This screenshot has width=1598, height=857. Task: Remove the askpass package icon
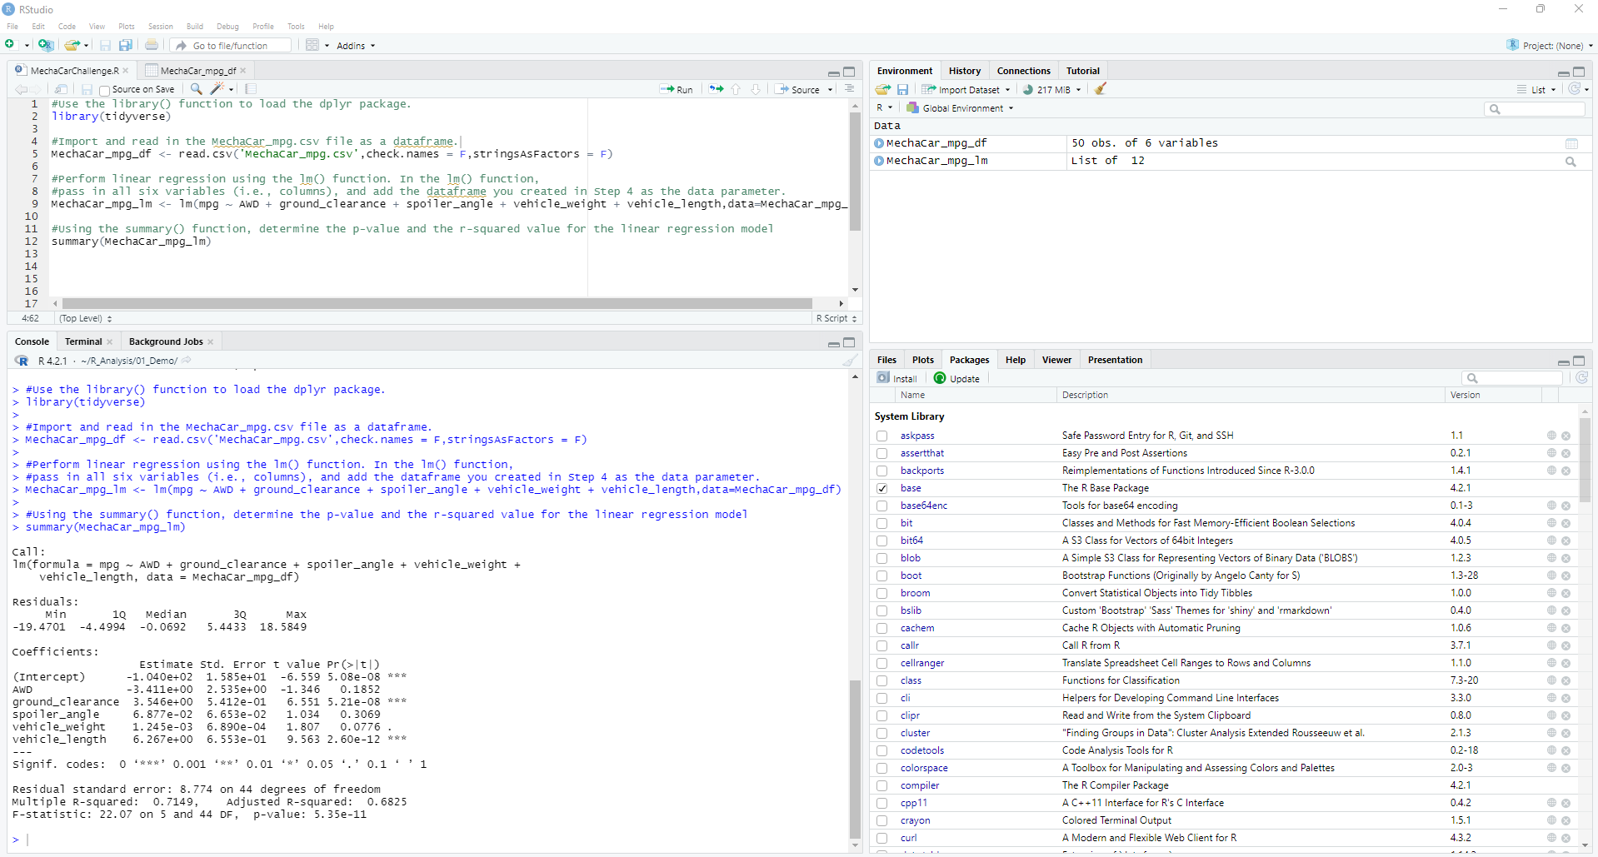tap(1566, 436)
